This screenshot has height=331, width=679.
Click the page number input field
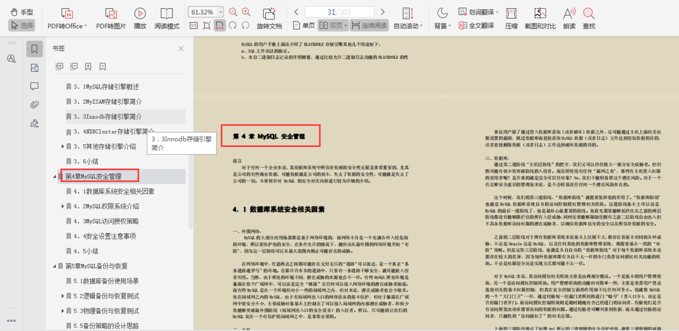[339, 12]
